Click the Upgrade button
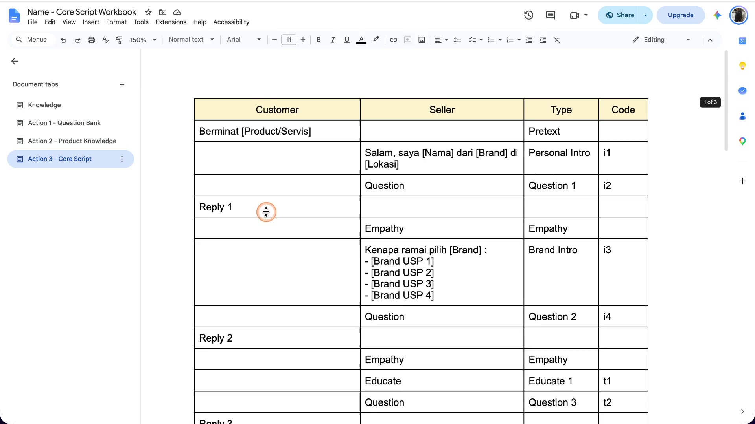 click(x=680, y=15)
